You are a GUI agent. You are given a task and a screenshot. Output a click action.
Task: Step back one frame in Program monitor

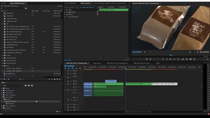[x=167, y=59]
